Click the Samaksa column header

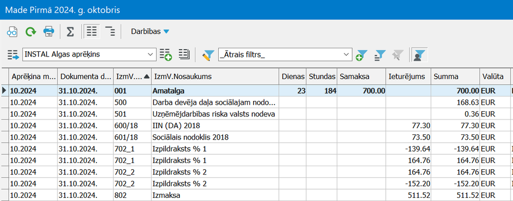point(362,76)
